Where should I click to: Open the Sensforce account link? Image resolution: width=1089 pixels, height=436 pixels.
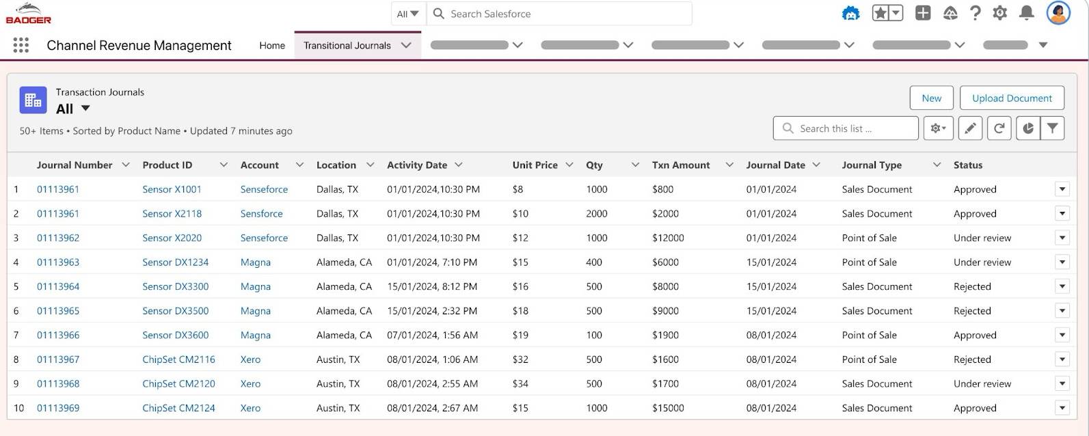(x=262, y=214)
